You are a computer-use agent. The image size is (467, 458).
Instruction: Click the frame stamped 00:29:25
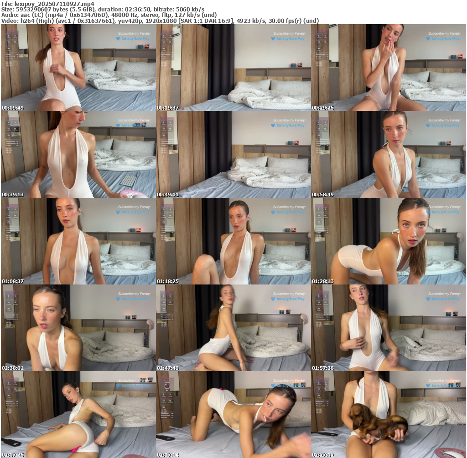coord(389,68)
